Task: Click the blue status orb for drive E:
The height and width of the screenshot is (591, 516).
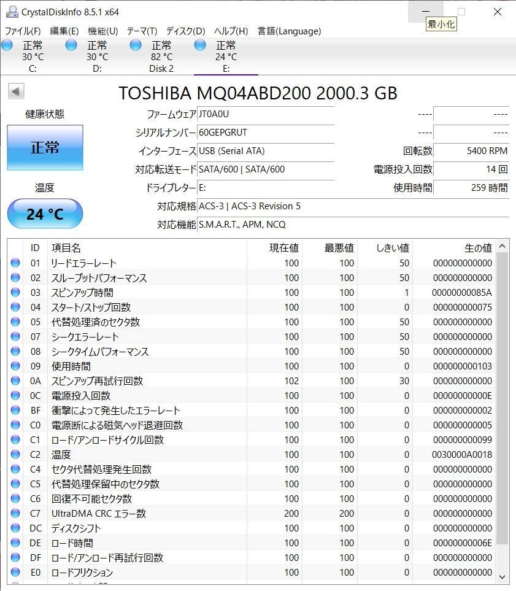Action: (x=200, y=45)
